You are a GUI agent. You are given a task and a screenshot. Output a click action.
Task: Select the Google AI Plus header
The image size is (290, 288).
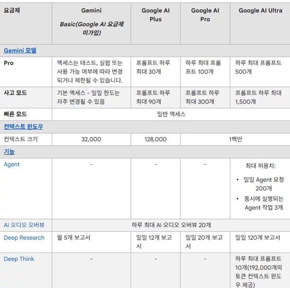[x=156, y=23]
